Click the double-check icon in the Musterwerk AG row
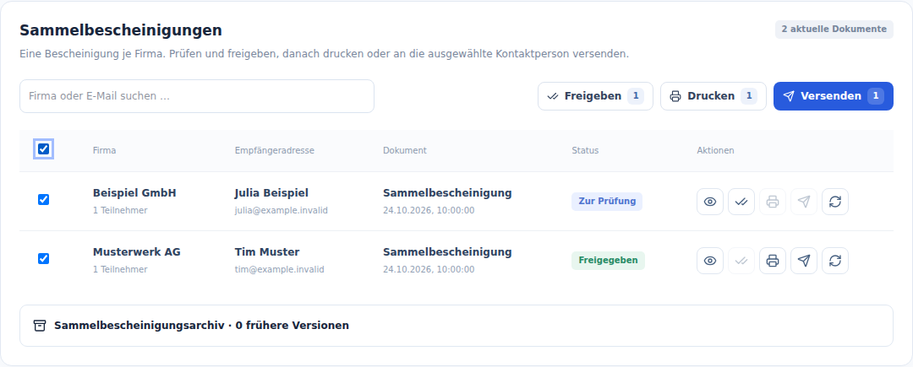913x367 pixels. 741,261
